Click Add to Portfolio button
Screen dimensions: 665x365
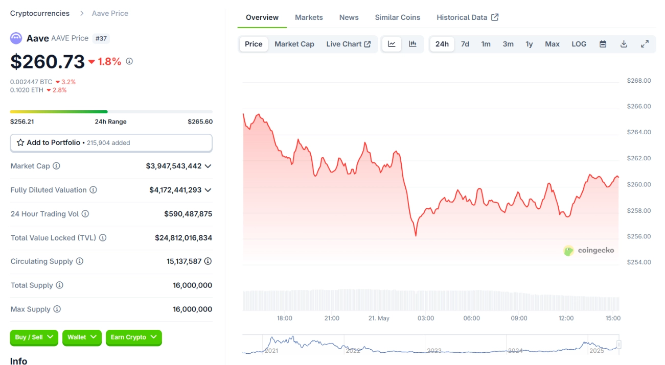(x=111, y=143)
